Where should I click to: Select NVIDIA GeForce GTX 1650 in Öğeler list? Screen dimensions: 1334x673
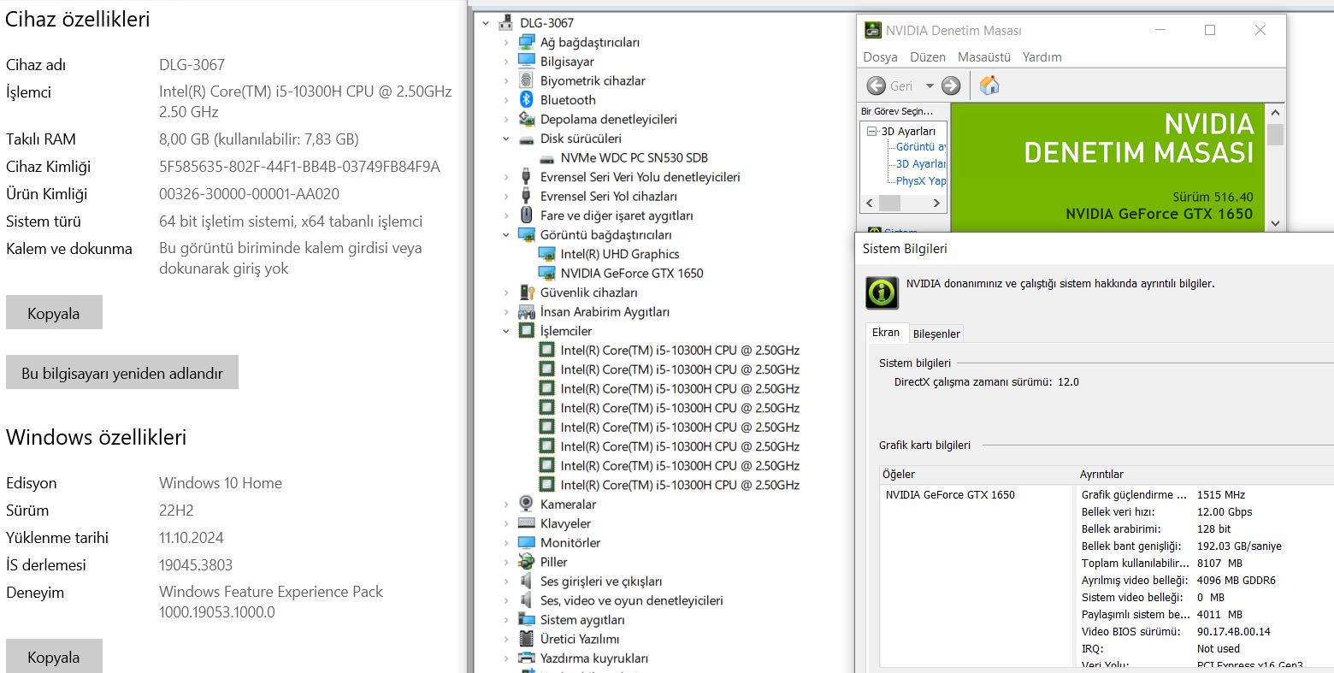point(950,495)
